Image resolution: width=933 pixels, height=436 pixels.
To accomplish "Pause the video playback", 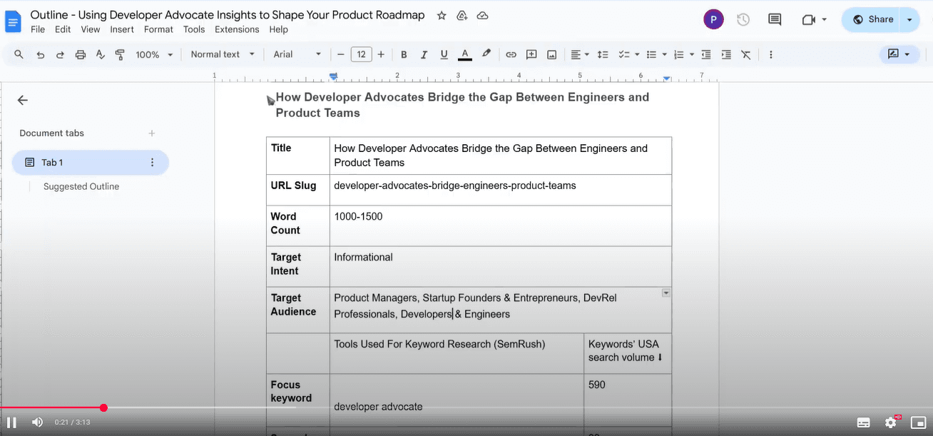I will coord(11,422).
